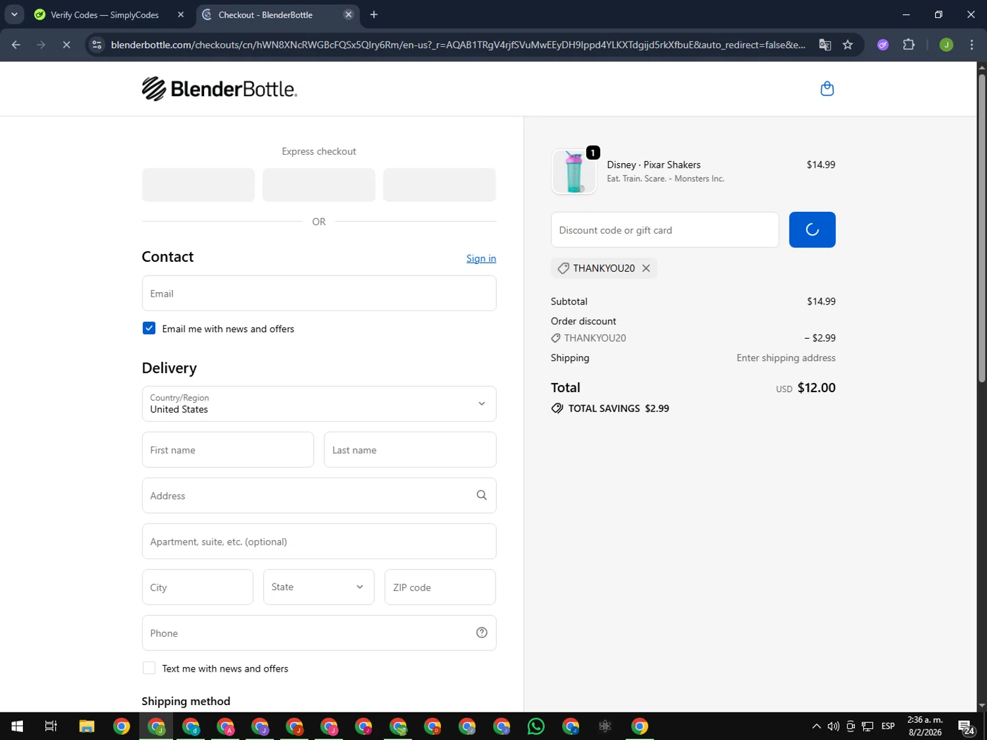Image resolution: width=987 pixels, height=740 pixels.
Task: Stop loading the page
Action: point(66,45)
